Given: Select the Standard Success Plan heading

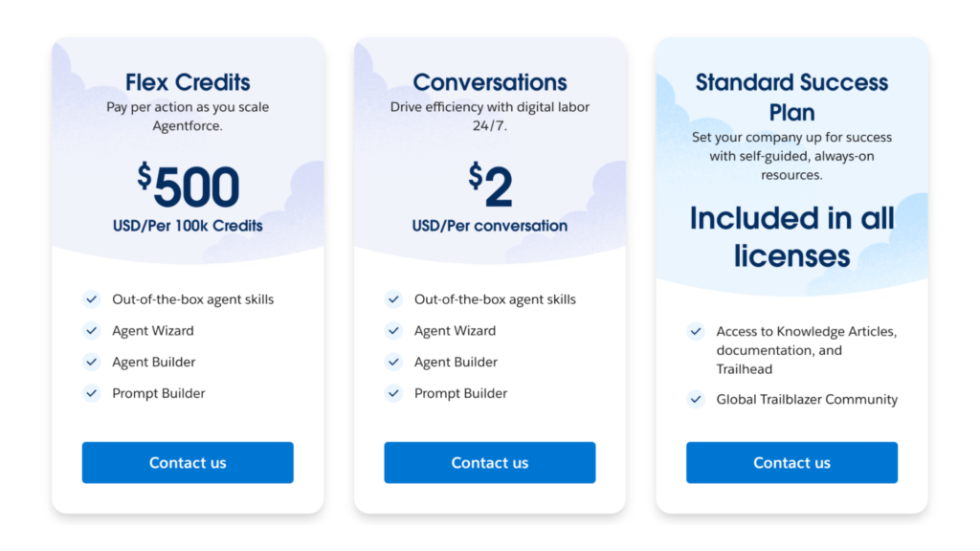Looking at the screenshot, I should point(791,97).
